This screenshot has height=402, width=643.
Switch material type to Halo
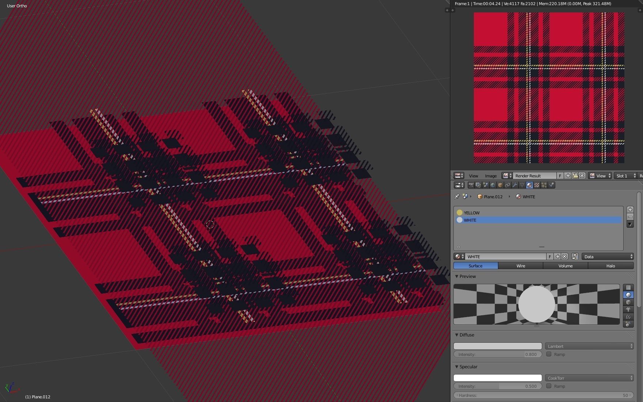(611, 266)
